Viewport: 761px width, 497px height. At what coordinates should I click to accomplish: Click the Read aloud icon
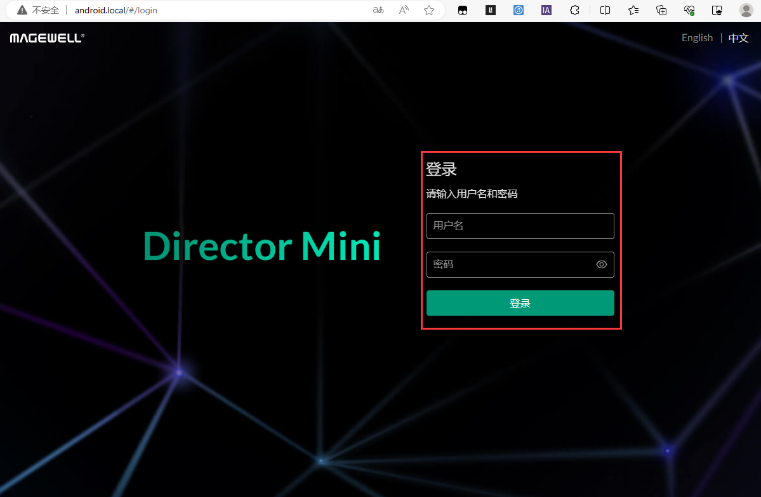404,10
